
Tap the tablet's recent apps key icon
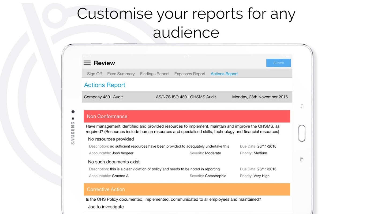[x=302, y=160]
